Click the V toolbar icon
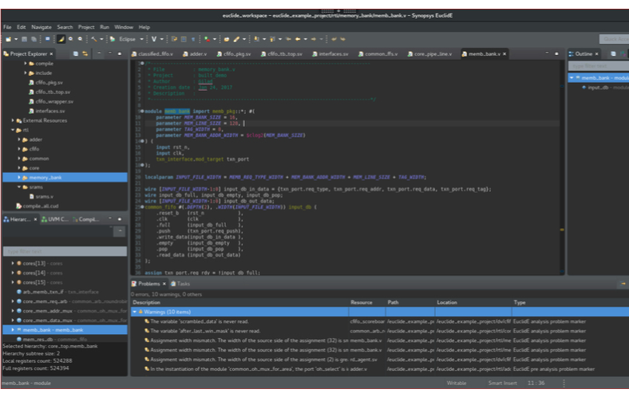629x393 pixels. pos(154,39)
